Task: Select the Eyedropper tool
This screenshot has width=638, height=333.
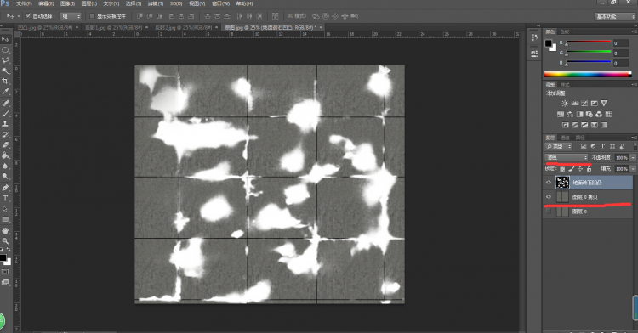Action: 5,92
